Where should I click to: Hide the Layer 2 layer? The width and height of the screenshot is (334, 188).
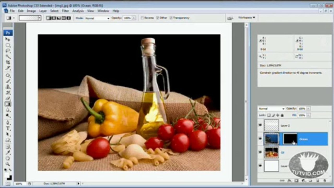260,125
